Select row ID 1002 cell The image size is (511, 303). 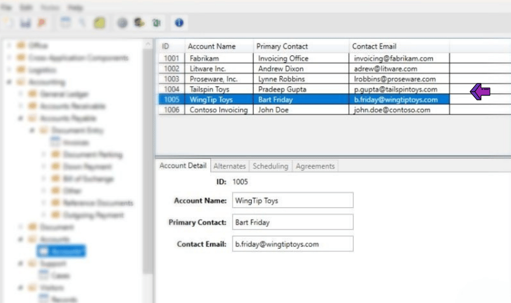point(172,69)
